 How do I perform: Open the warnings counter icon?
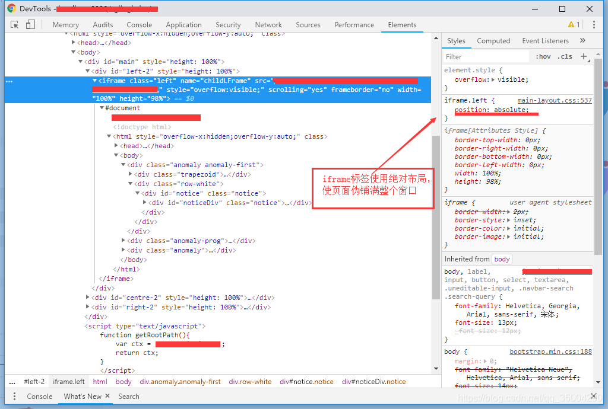[x=574, y=25]
